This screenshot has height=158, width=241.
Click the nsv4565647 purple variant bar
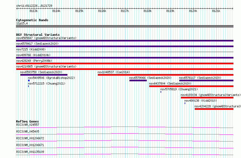click(125, 41)
